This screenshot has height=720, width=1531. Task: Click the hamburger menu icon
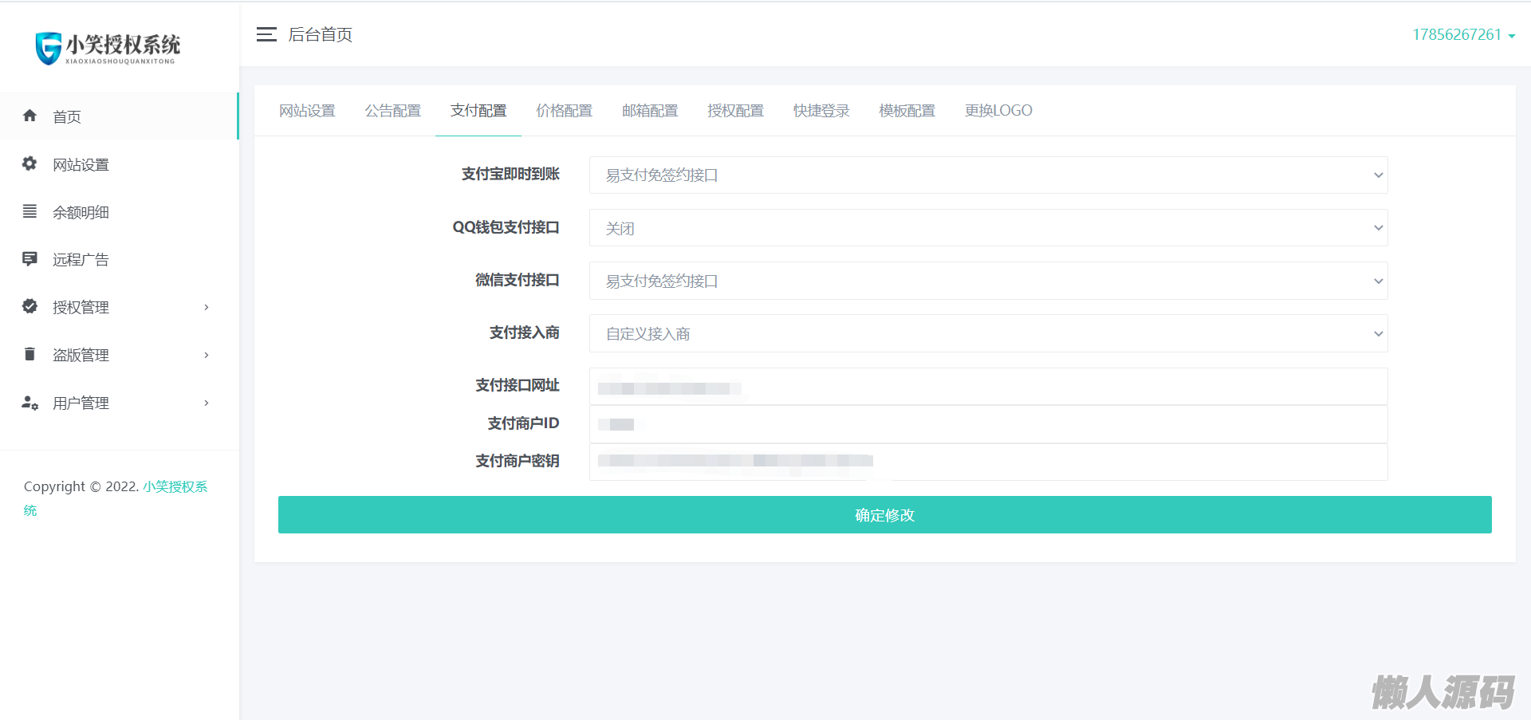pos(266,34)
